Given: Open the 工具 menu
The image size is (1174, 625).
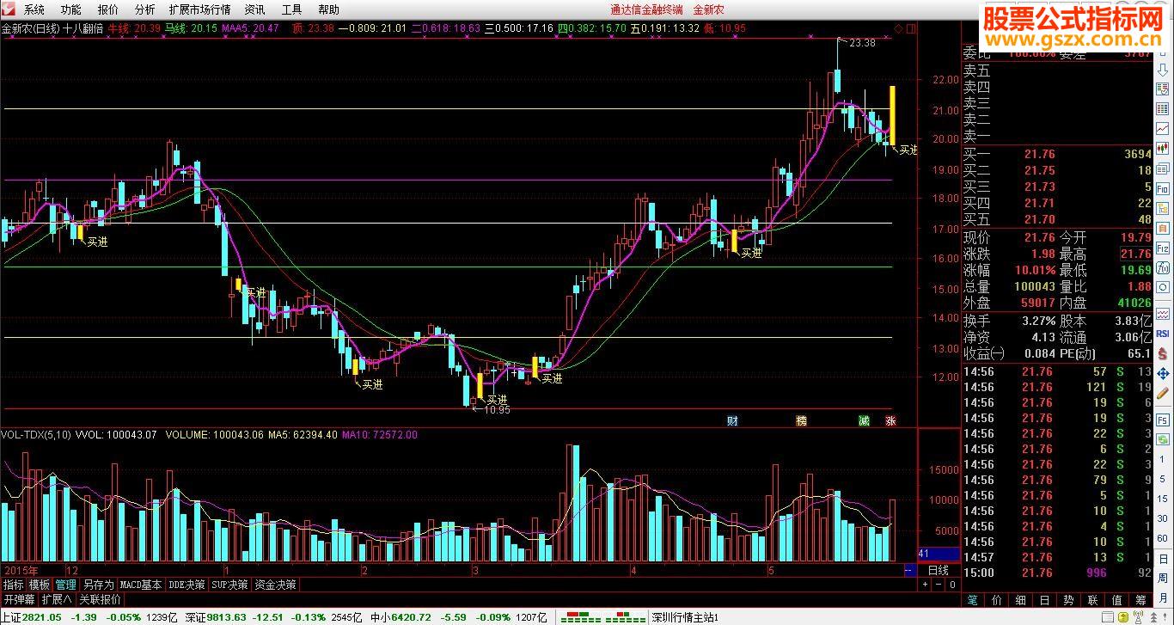Looking at the screenshot, I should coord(292,9).
